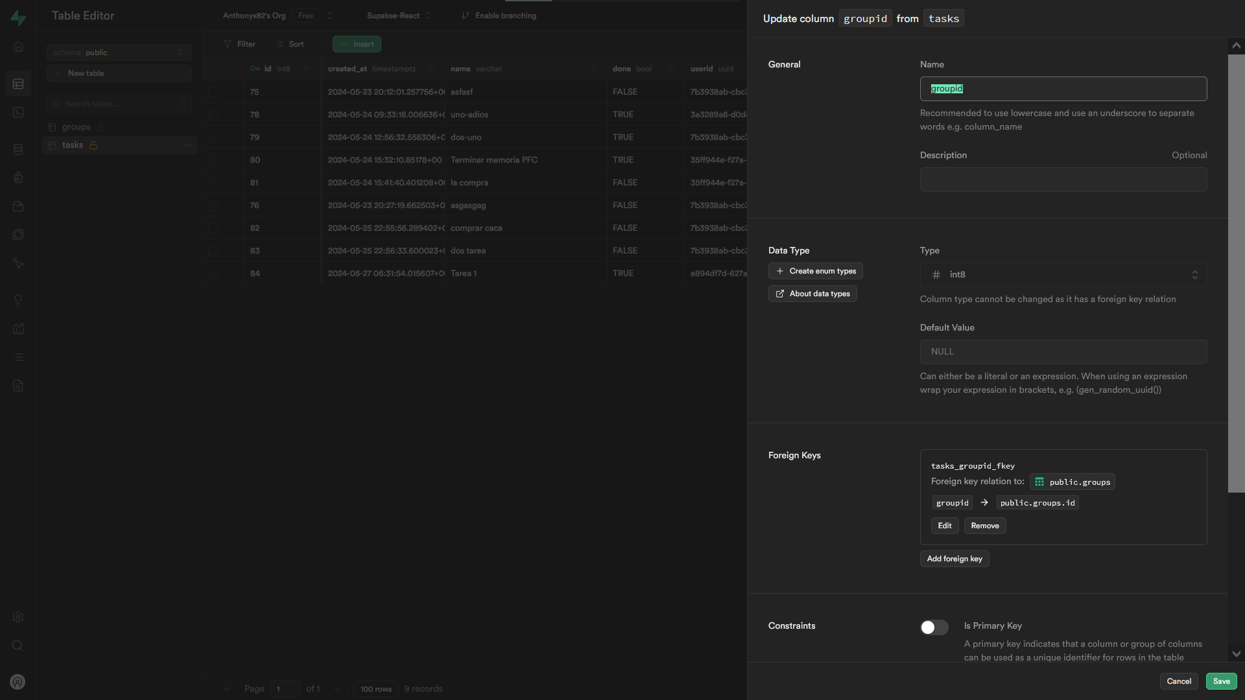Click the Description input field

click(1063, 180)
